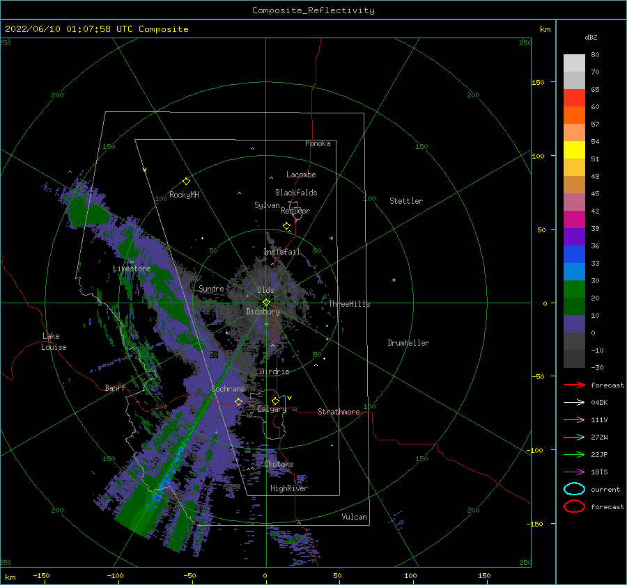
Task: Click the 51 dBZ yellow swatch
Action: (574, 150)
